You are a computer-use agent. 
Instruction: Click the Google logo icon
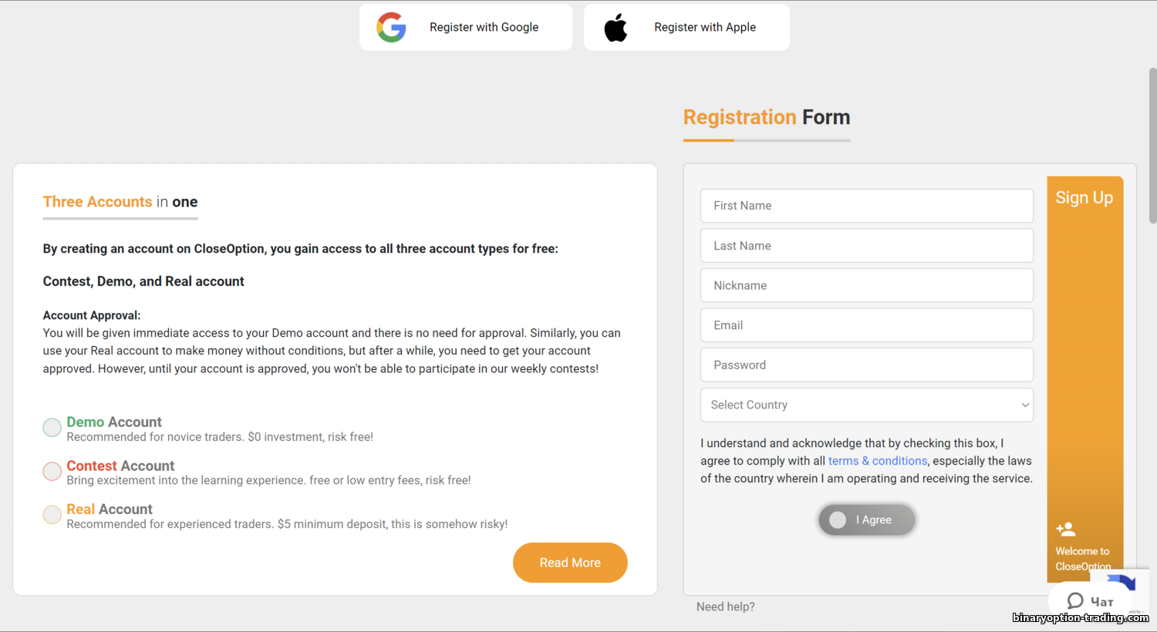tap(391, 28)
